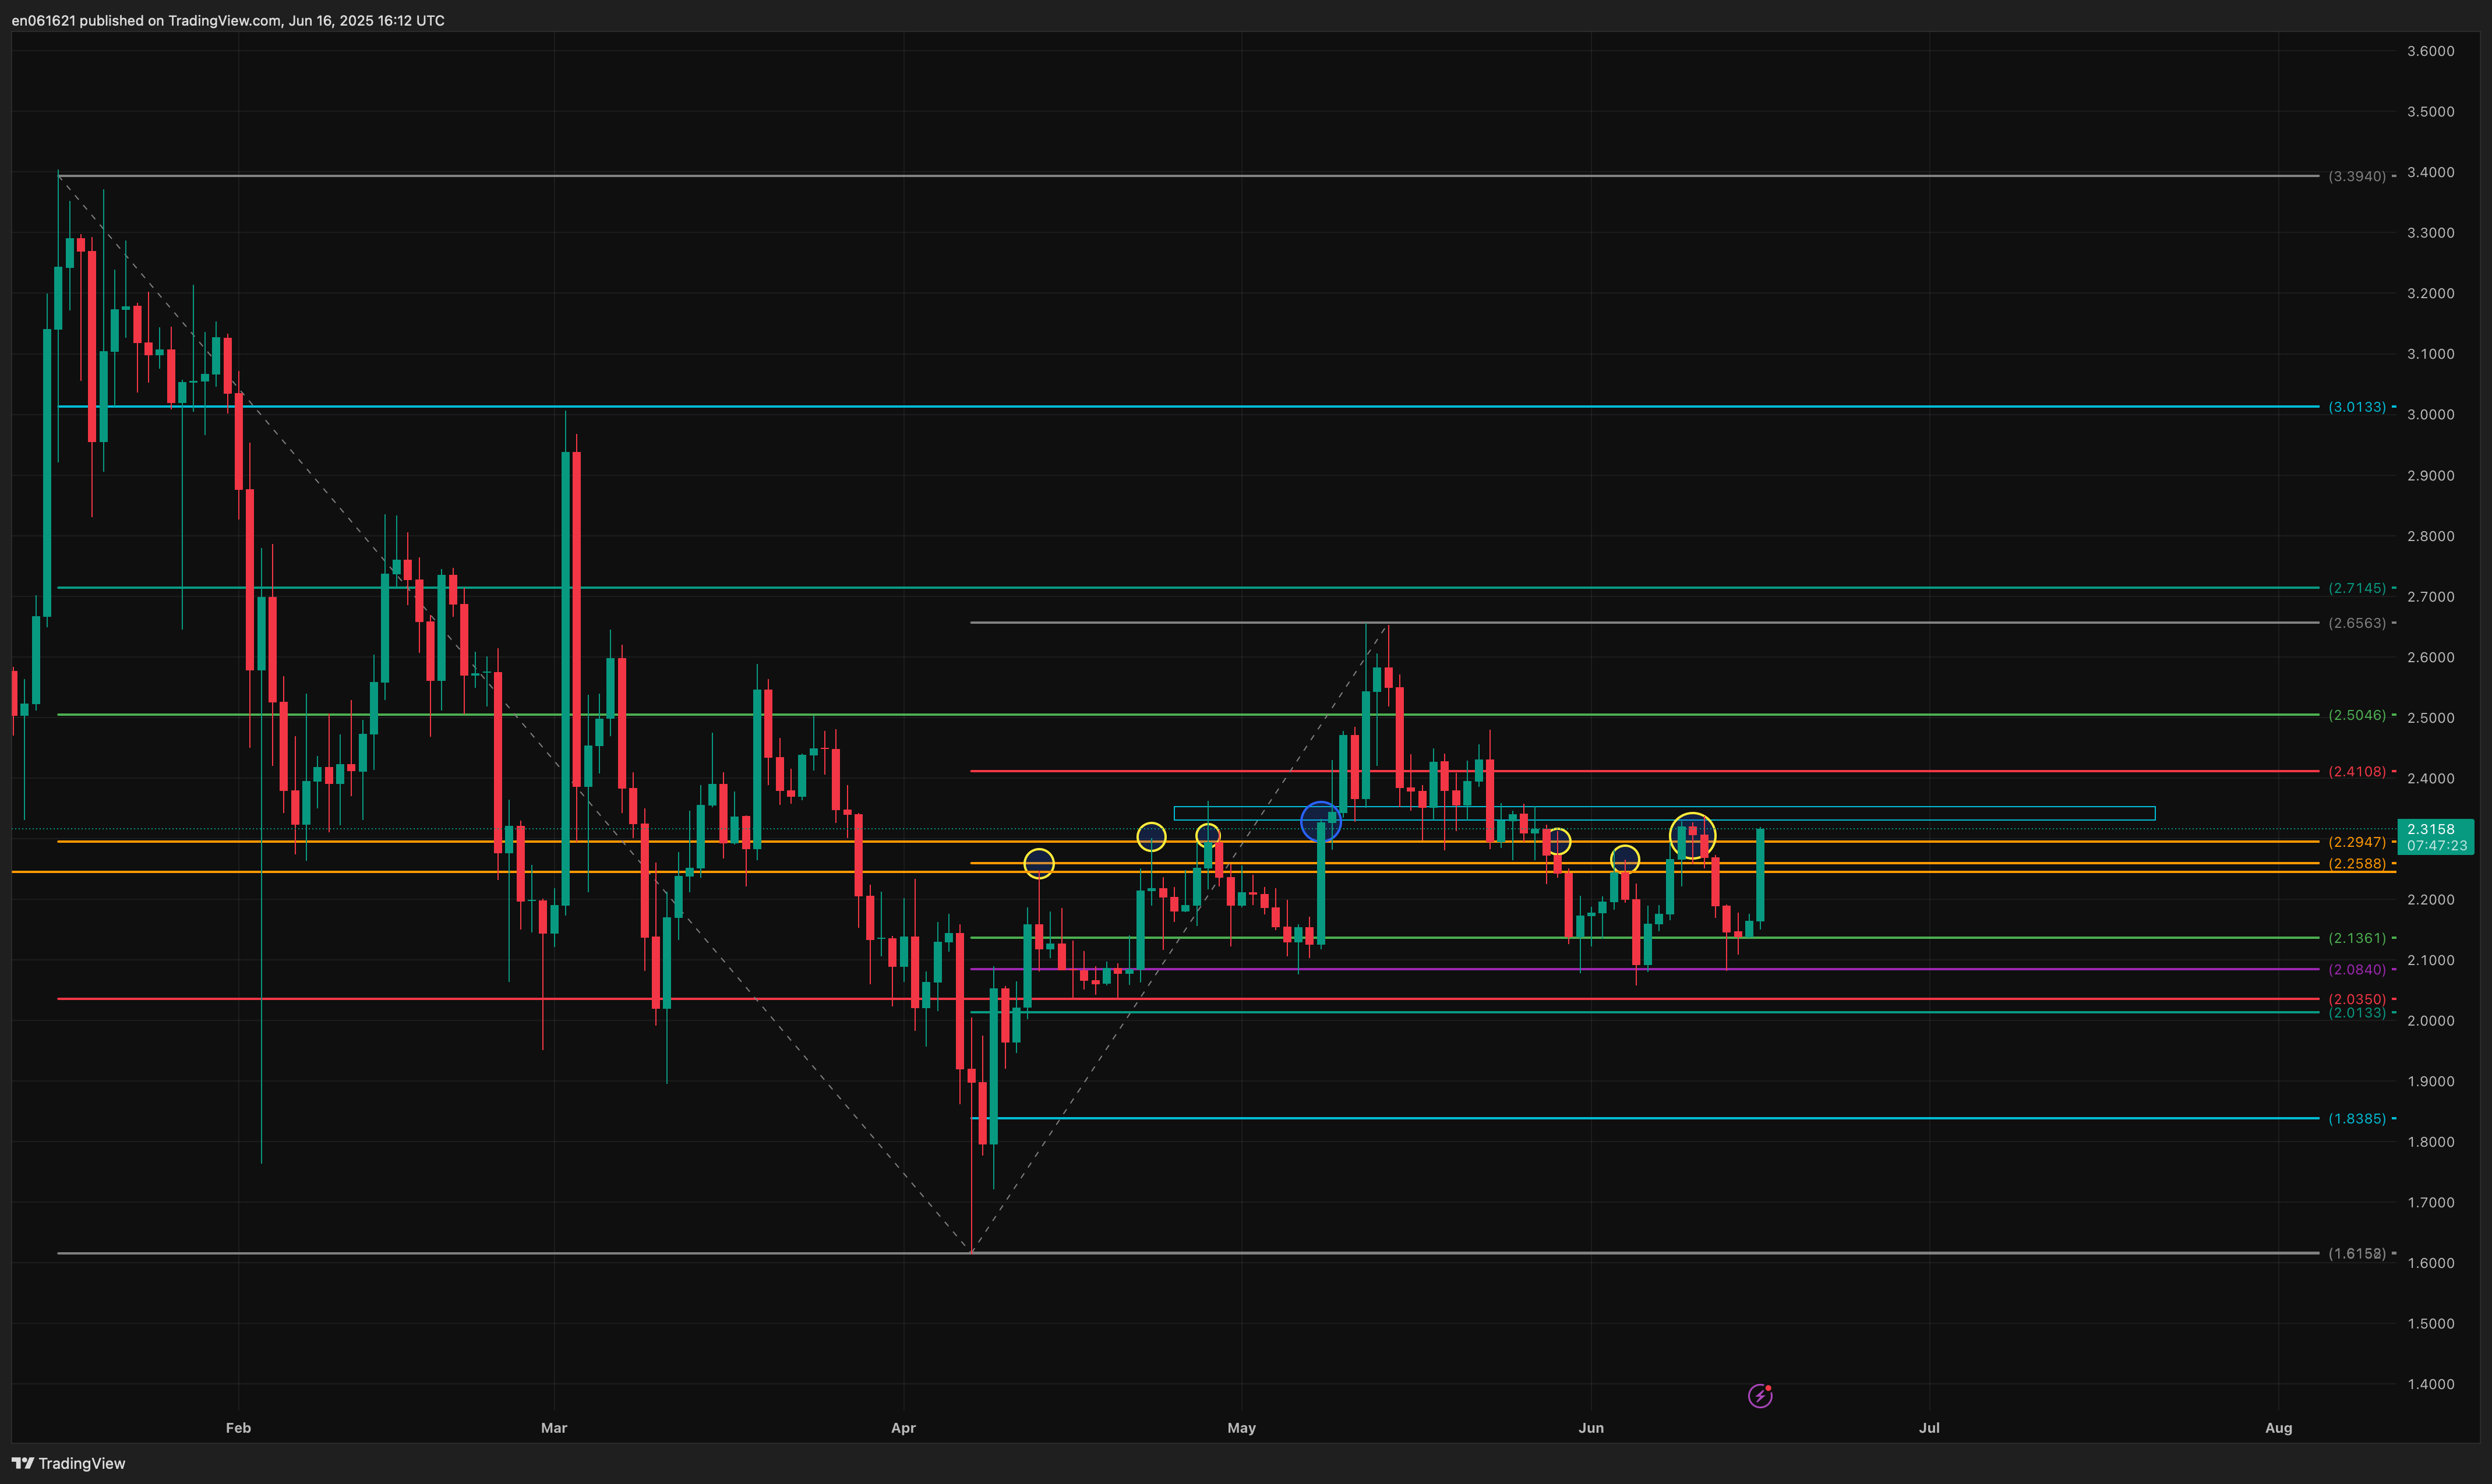The height and width of the screenshot is (1484, 2492).
Task: Click the (1.6158) level label
Action: 2357,1254
